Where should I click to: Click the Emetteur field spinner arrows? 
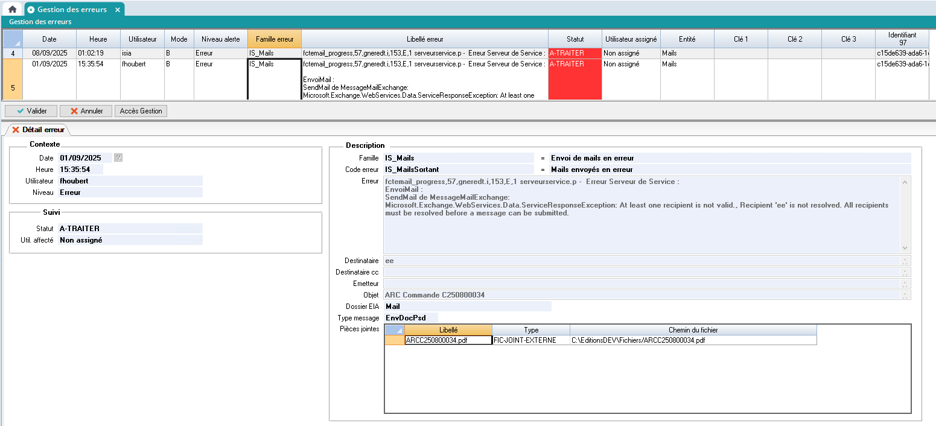pyautogui.click(x=905, y=284)
